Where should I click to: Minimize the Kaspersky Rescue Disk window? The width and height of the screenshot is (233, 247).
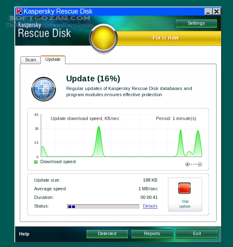point(208,12)
